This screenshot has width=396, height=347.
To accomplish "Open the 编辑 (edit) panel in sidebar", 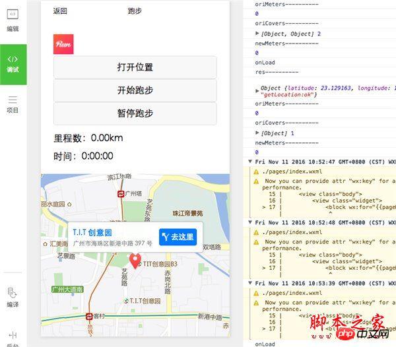I will point(13,20).
